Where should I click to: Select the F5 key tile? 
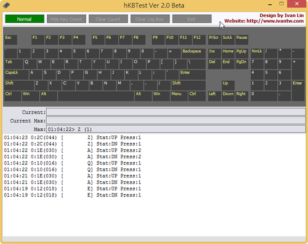click(x=98, y=40)
